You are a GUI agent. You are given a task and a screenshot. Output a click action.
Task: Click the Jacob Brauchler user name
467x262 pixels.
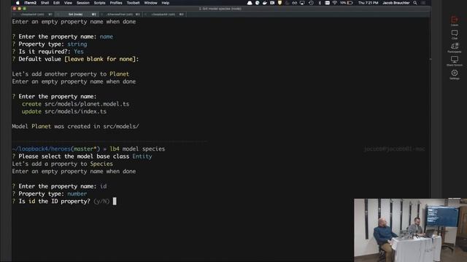[x=395, y=3]
